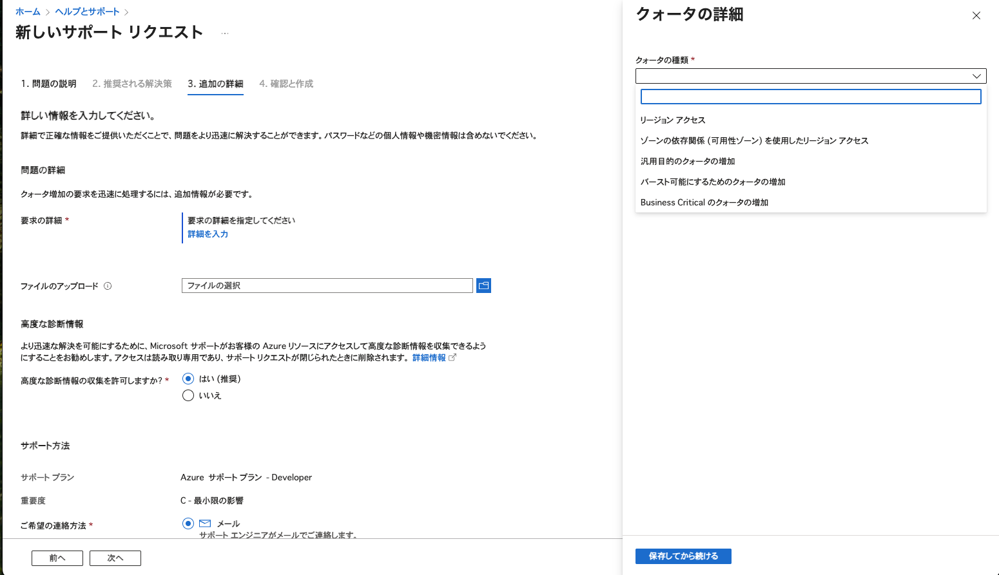
Task: Select 汎用目的のクォータの増加 from the dropdown
Action: 688,161
